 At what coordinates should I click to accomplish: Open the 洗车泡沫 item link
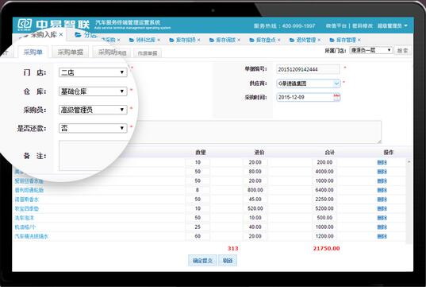point(25,218)
